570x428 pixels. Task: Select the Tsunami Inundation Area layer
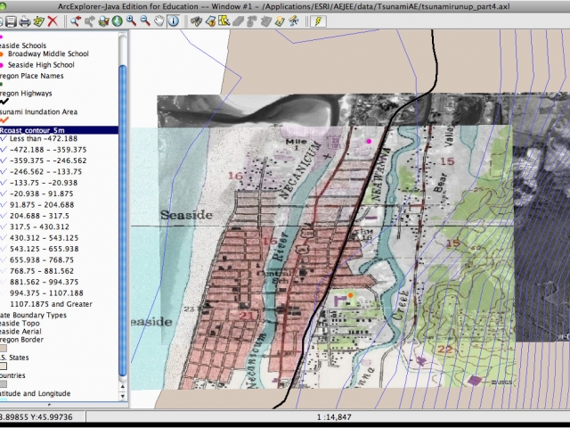click(x=38, y=112)
